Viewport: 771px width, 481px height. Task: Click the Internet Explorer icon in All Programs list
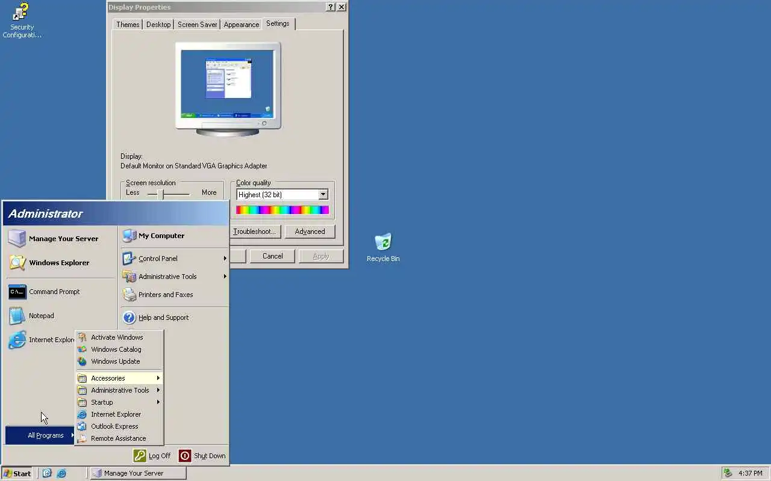click(82, 414)
